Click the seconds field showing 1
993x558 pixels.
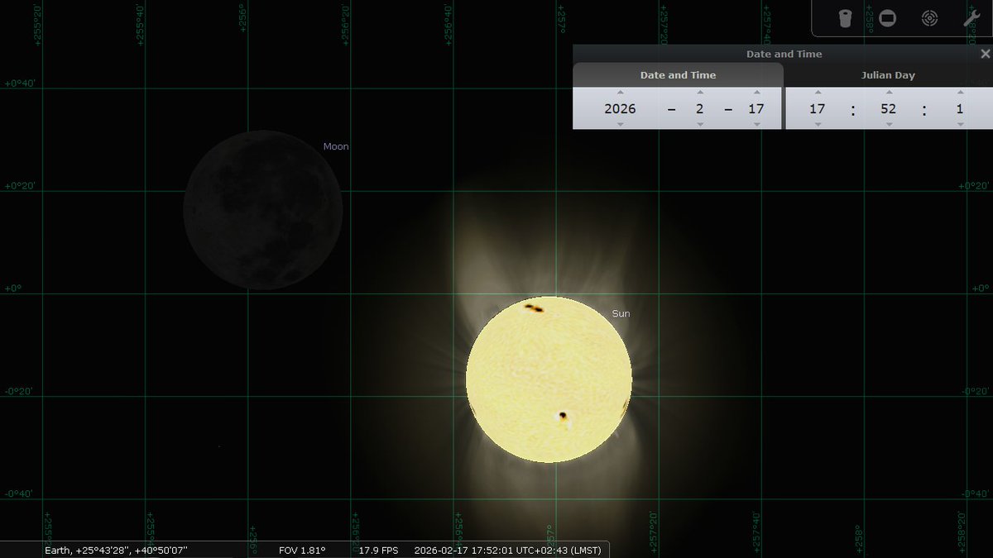(960, 109)
